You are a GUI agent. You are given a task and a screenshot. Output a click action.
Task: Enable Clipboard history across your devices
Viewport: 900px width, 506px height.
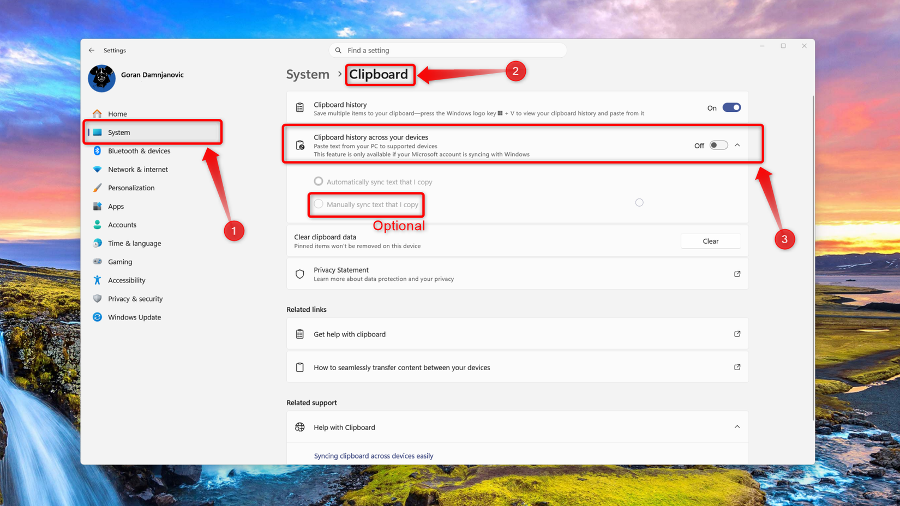tap(718, 145)
